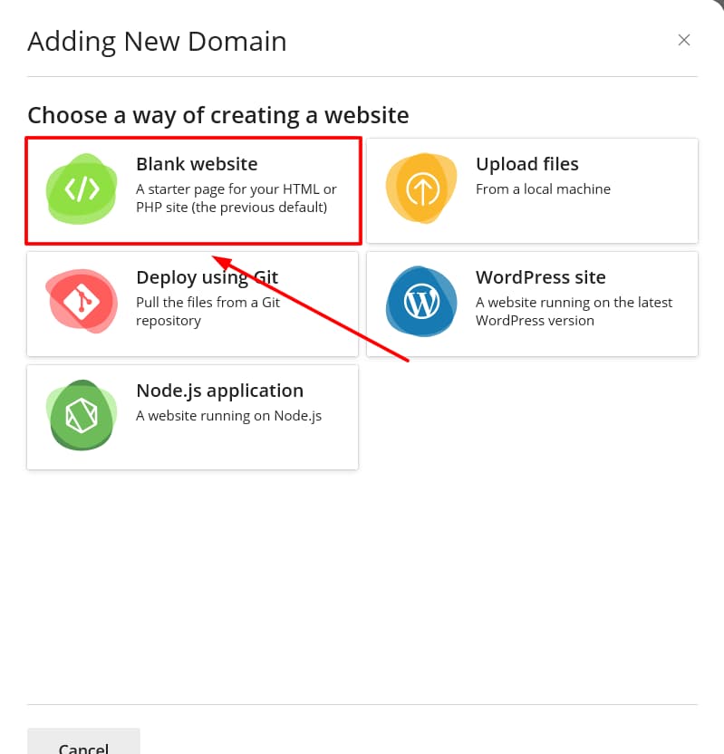Screen dimensions: 724x754
Task: Select the Blank website title
Action: pos(197,164)
